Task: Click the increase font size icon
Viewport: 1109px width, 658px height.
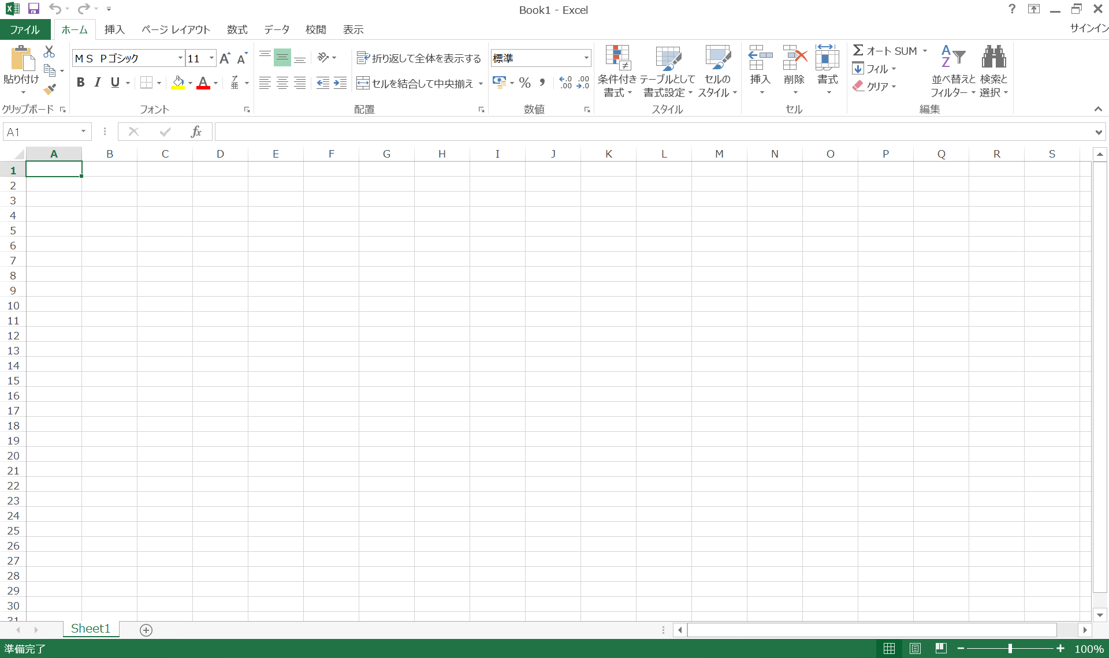Action: (225, 58)
